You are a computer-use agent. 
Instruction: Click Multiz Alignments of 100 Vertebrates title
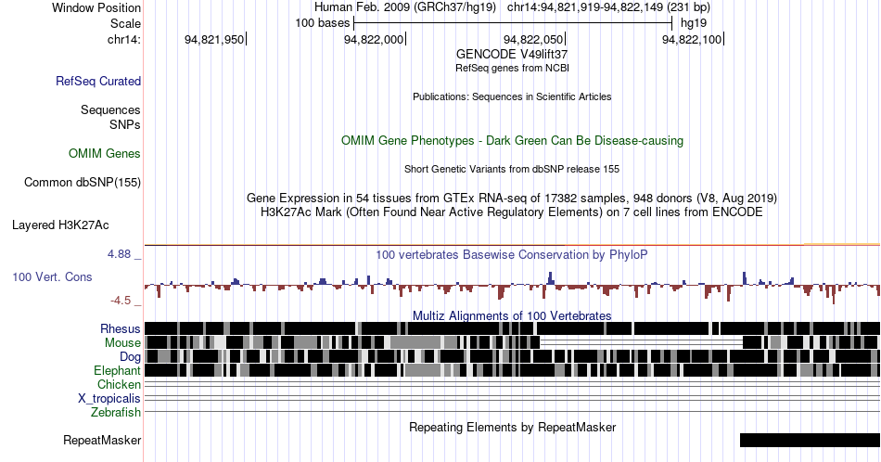[x=512, y=315]
